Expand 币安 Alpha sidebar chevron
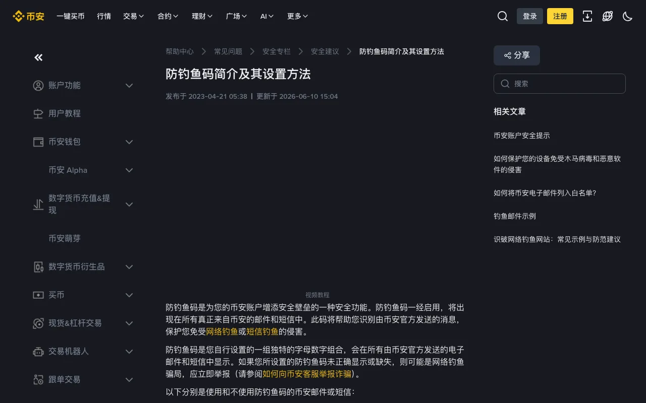The height and width of the screenshot is (403, 646). click(x=129, y=170)
